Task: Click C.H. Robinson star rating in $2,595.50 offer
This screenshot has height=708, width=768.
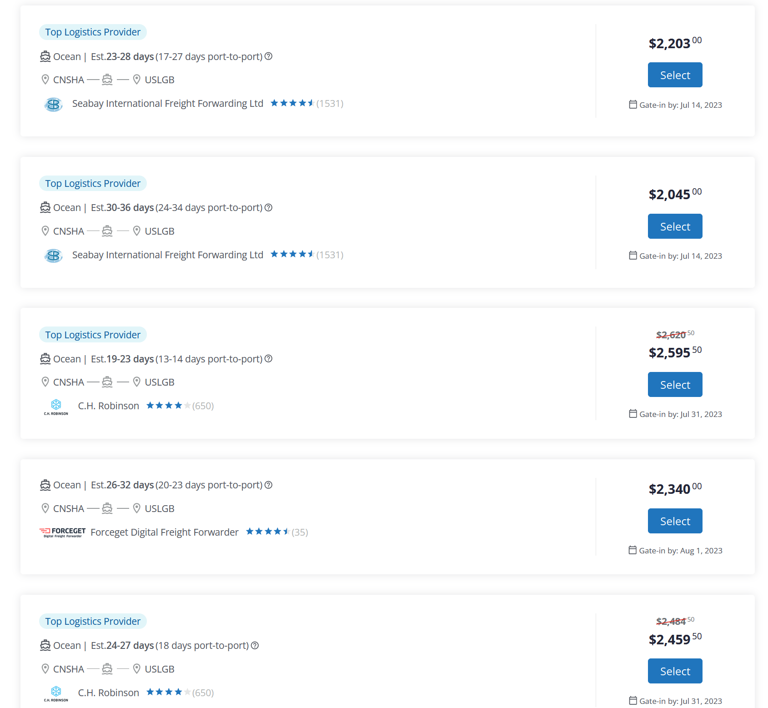Action: click(168, 406)
